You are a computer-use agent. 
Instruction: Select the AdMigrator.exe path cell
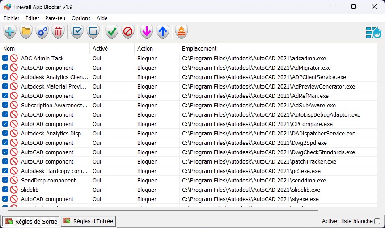pyautogui.click(x=256, y=68)
